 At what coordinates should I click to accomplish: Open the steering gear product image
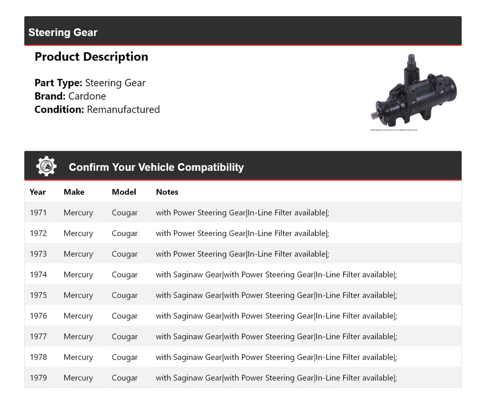414,92
